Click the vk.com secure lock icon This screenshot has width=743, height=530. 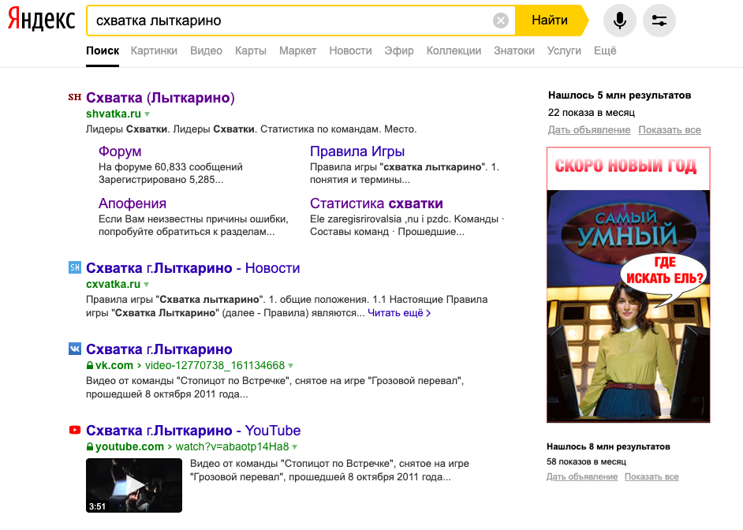click(x=90, y=366)
